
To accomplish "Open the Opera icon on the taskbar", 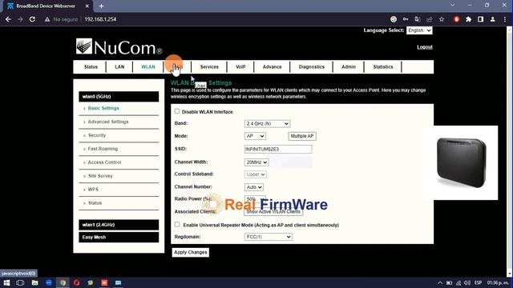I will [77, 282].
